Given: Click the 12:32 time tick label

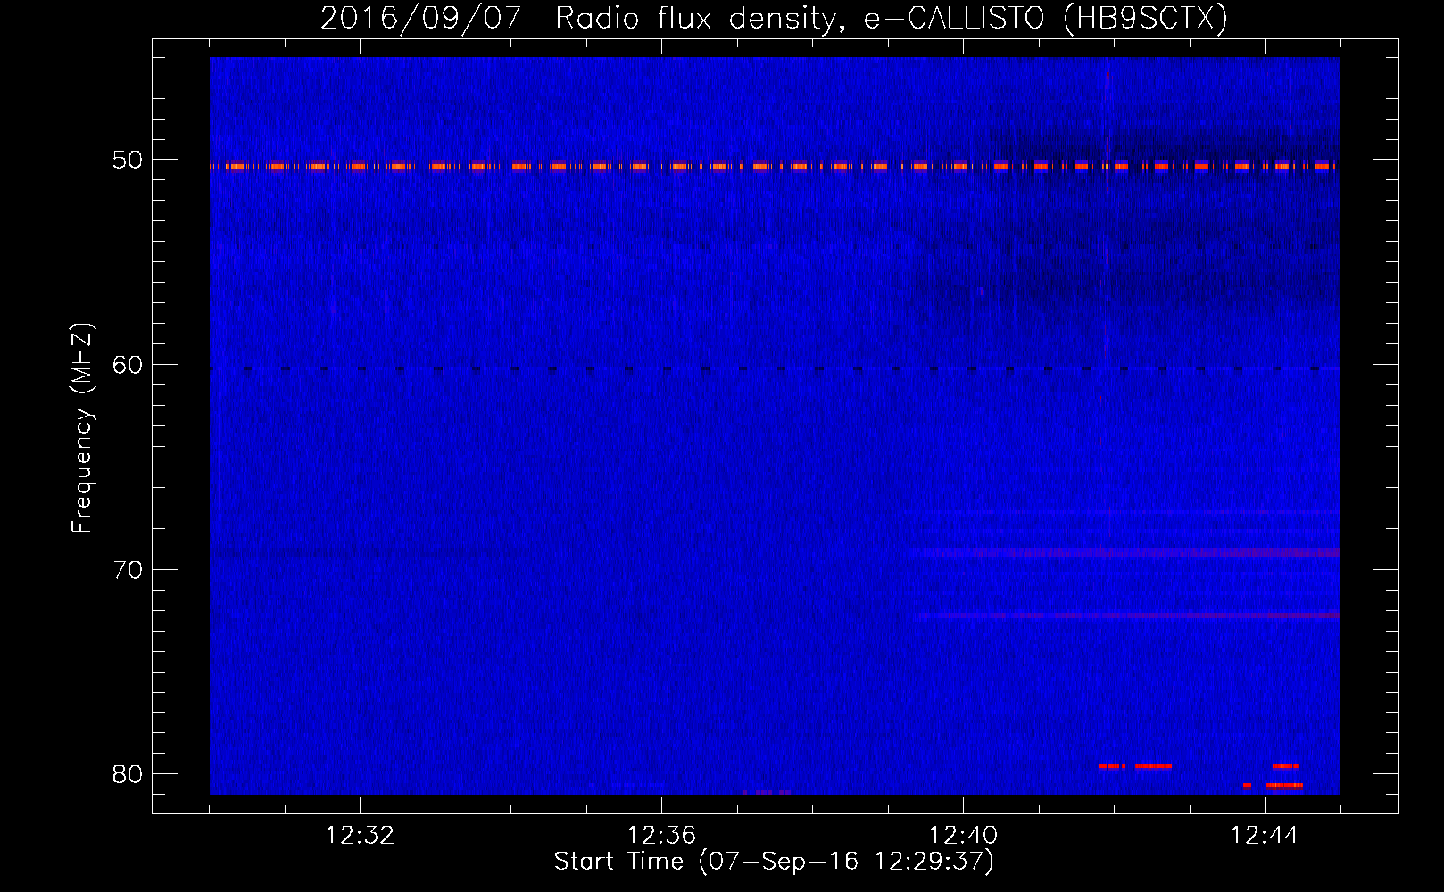Looking at the screenshot, I should point(361,836).
